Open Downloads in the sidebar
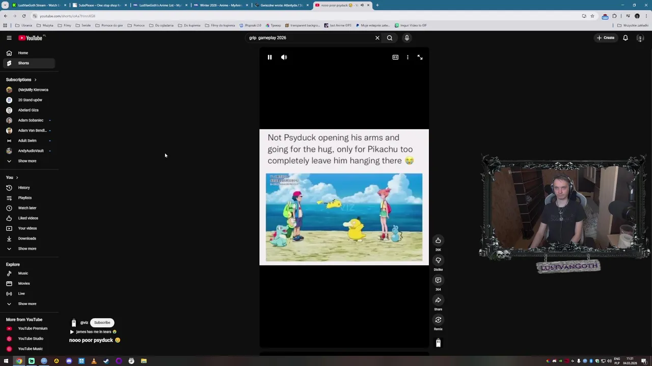Viewport: 652px width, 366px height. point(28,238)
